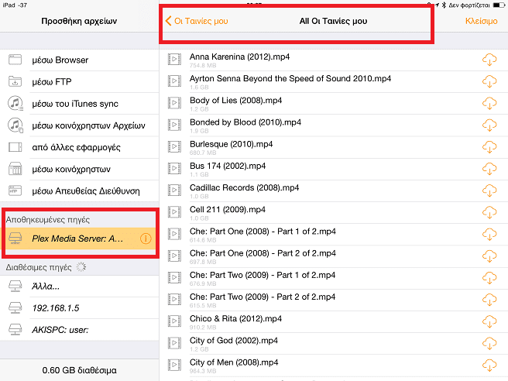Tap video file icon of Burlesque (2010)
This screenshot has height=381, width=508.
tap(174, 146)
